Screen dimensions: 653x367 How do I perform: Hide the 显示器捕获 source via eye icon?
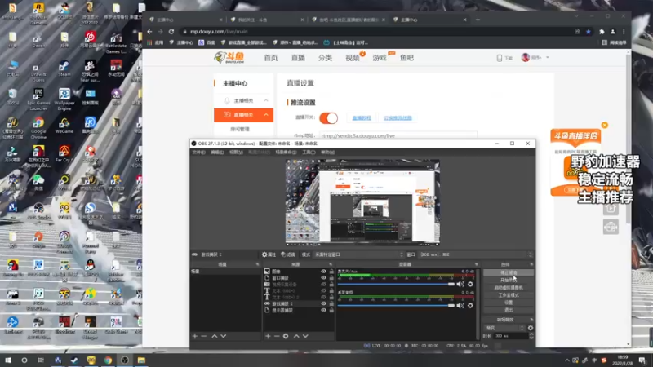tap(323, 311)
